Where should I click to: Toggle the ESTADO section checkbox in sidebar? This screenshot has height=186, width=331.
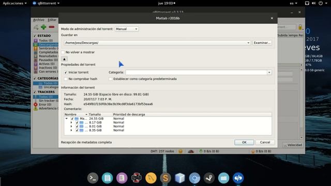pyautogui.click(x=35, y=36)
